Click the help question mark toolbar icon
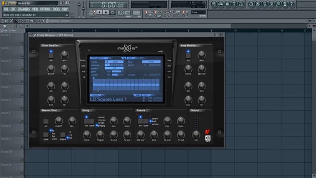Image resolution: width=316 pixels, height=178 pixels. point(291,4)
